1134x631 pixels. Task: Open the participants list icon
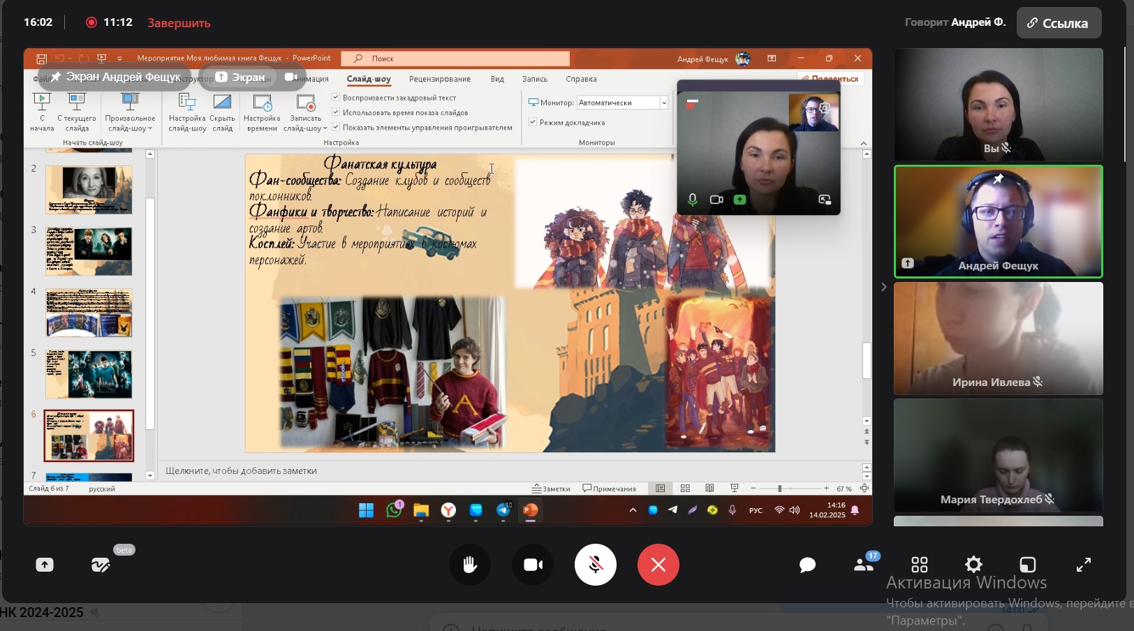[864, 564]
